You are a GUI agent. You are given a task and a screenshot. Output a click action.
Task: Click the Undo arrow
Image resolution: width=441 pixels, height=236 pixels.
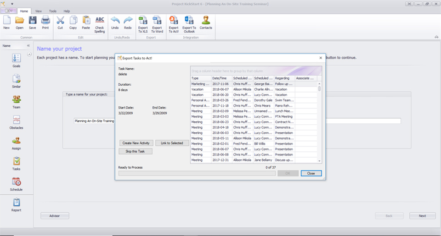pyautogui.click(x=115, y=23)
